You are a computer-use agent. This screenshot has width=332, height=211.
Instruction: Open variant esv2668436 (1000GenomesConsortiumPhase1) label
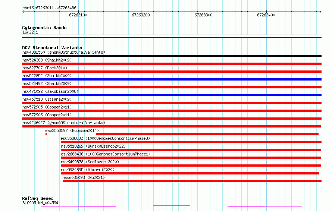pos(106,154)
